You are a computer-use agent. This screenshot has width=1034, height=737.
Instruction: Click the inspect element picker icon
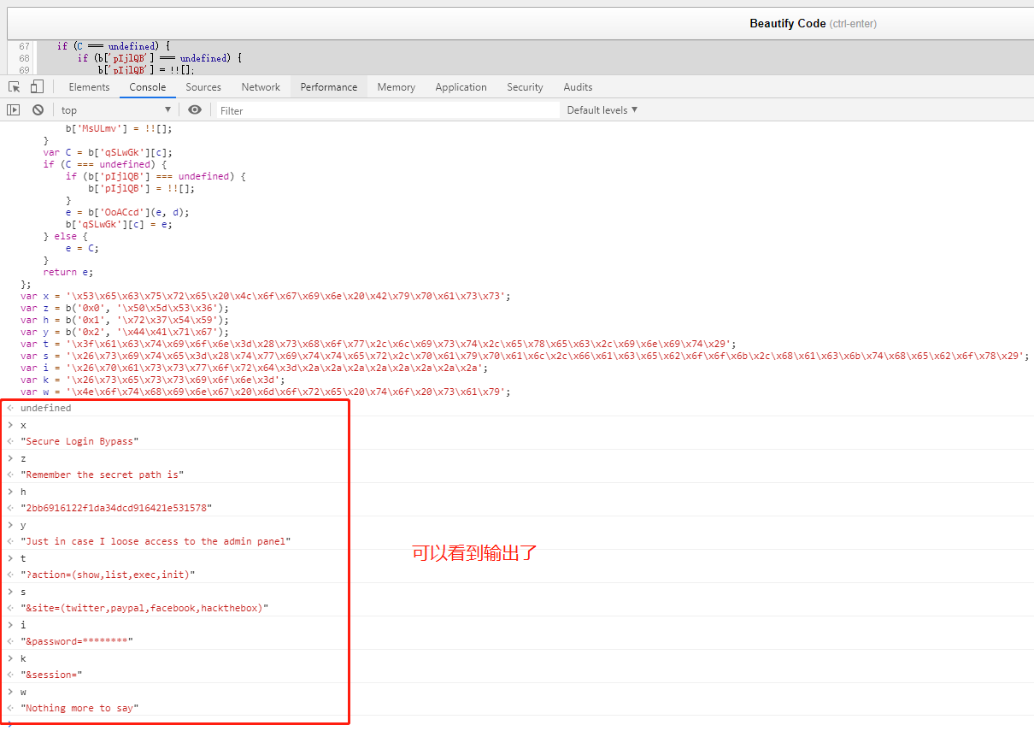tap(14, 87)
